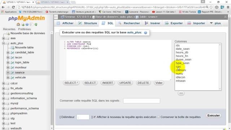Click the << insert column button
231x130 pixels.
point(181,93)
